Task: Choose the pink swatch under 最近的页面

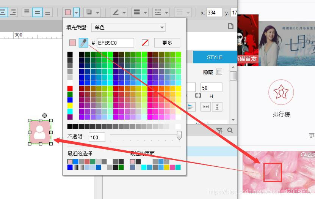Action: 133,161
